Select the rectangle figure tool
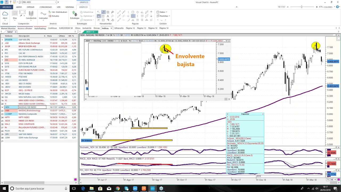The image size is (341, 192). 133,12
